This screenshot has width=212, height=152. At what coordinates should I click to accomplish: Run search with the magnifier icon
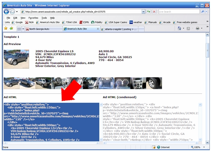pos(203,12)
